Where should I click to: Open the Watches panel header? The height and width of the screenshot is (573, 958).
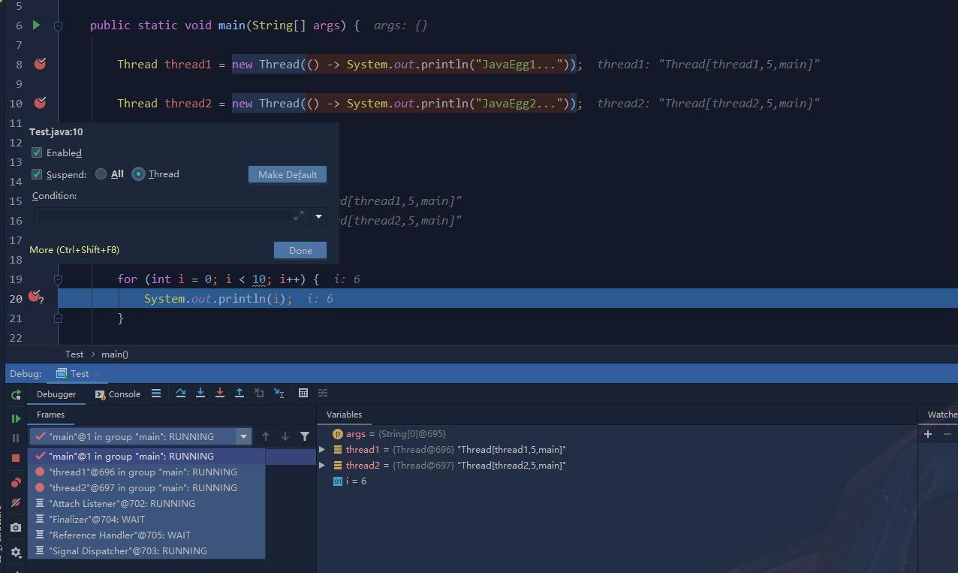942,415
